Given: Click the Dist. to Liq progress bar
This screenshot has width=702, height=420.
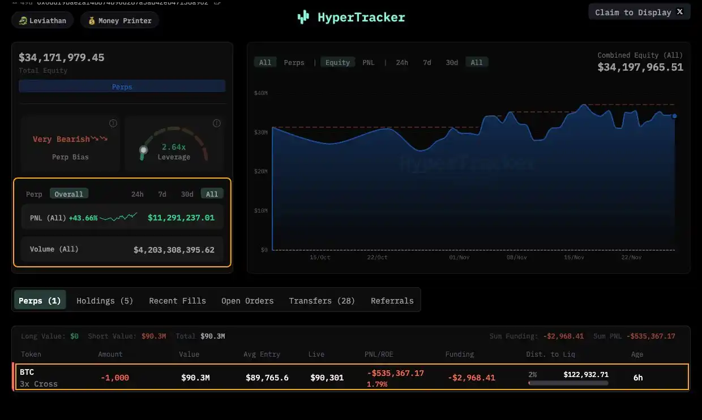Looking at the screenshot, I should coord(568,382).
